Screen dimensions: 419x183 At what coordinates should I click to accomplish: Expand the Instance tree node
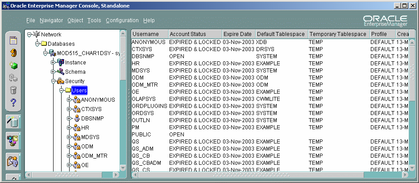[53, 63]
